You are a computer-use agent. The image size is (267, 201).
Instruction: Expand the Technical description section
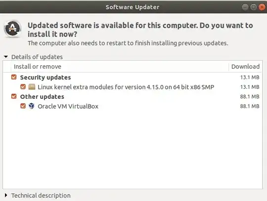pos(6,195)
